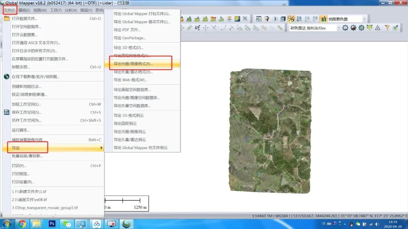Open the 彩色雷达 按RGB/Elev shader dropdown
The width and height of the screenshot is (408, 229).
tap(339, 27)
